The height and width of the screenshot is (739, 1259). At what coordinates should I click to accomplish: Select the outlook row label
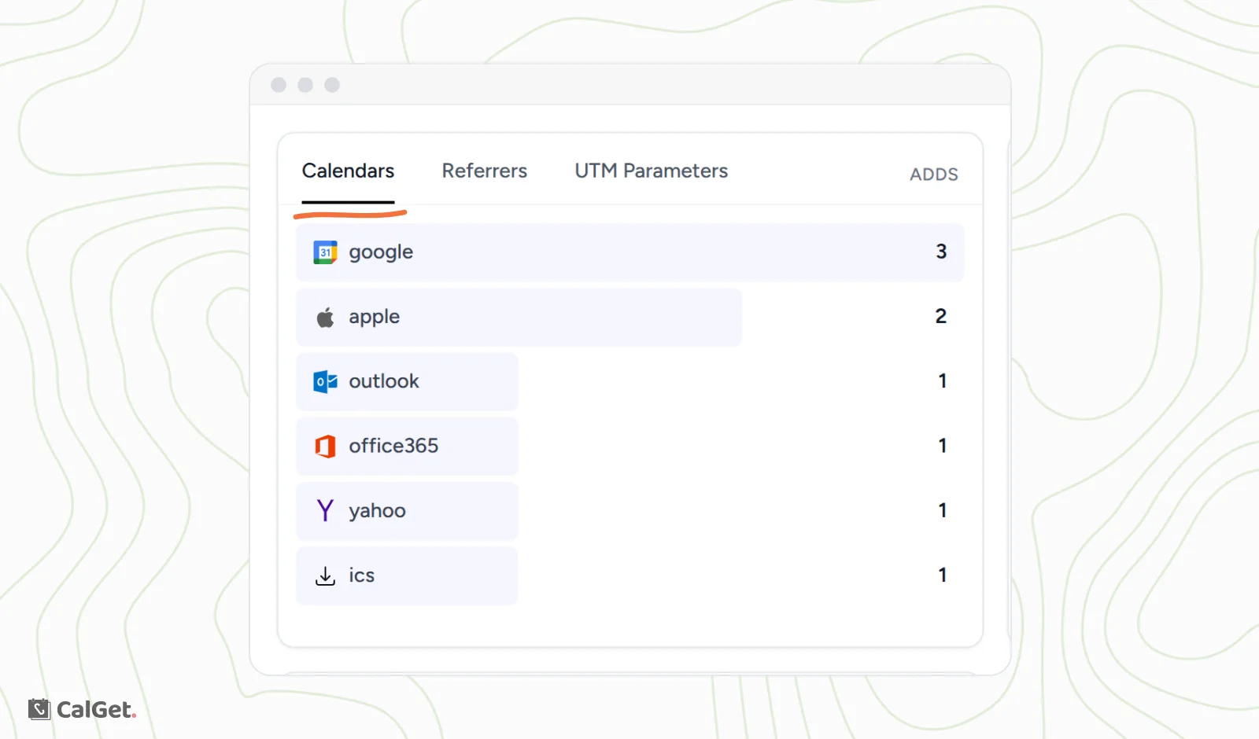tap(384, 381)
